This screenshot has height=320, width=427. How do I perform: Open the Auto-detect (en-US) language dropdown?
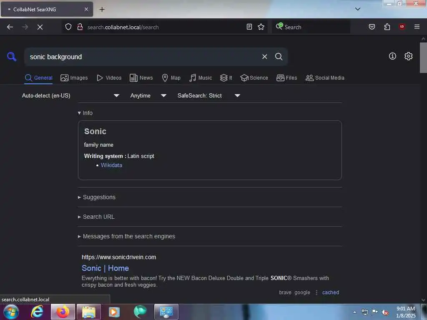click(x=70, y=95)
